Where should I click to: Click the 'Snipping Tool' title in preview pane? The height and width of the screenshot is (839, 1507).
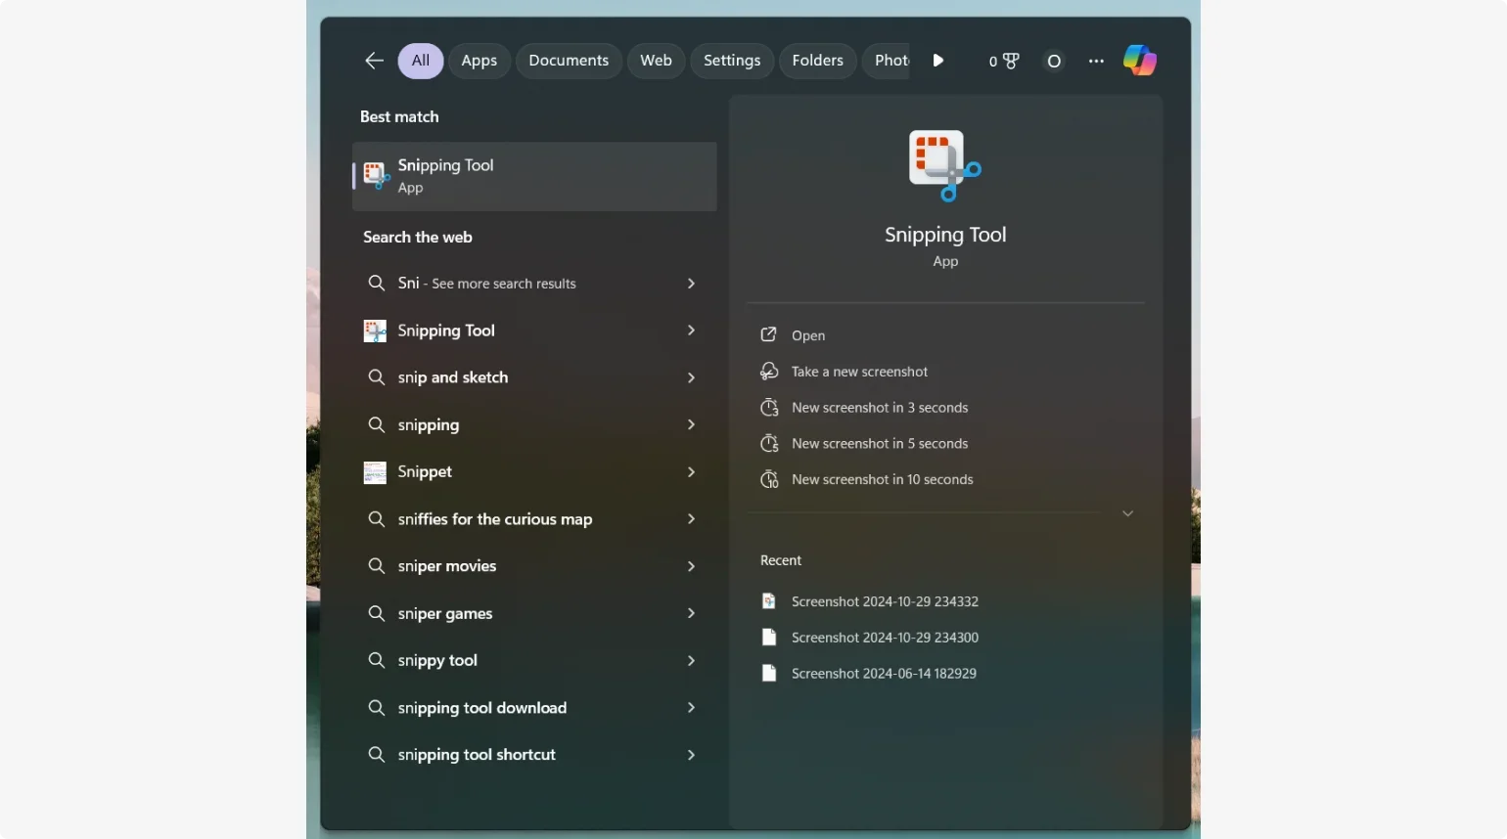(945, 235)
